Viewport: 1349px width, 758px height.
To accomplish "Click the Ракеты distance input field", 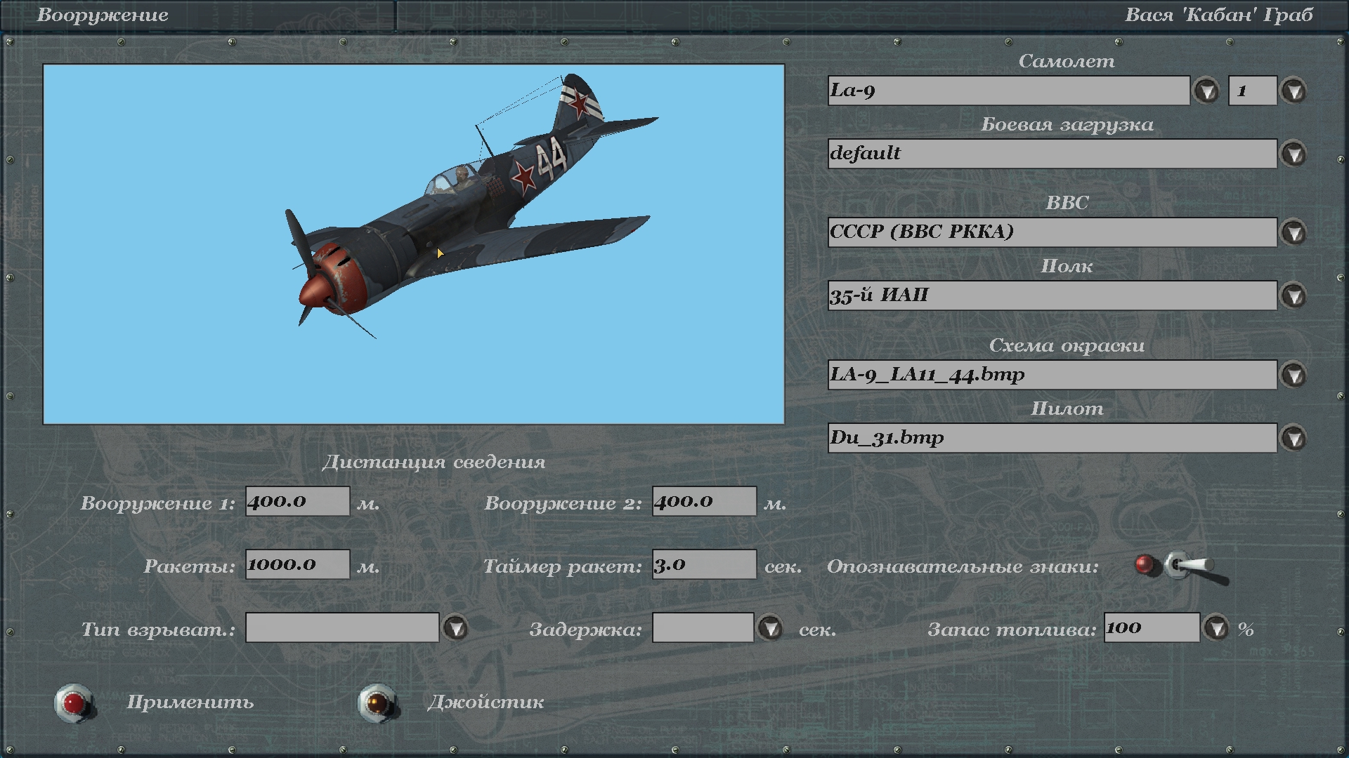I will [x=297, y=564].
